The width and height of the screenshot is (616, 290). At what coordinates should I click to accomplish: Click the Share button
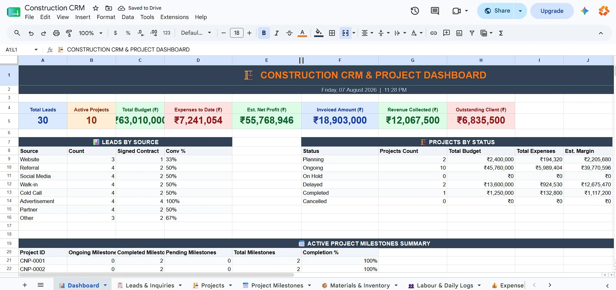click(497, 11)
